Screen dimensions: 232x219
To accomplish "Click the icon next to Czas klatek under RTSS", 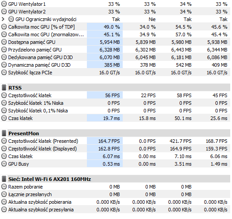I will (4, 118).
